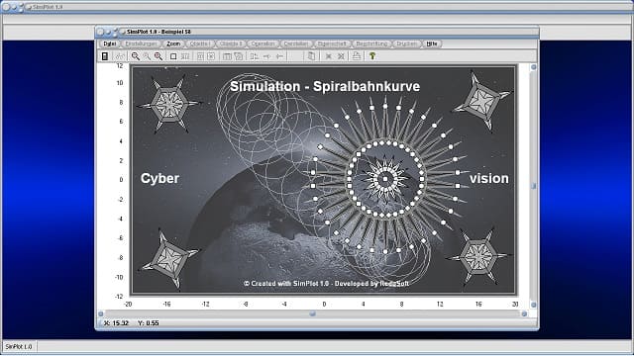Open the Zoom menu

(x=173, y=44)
